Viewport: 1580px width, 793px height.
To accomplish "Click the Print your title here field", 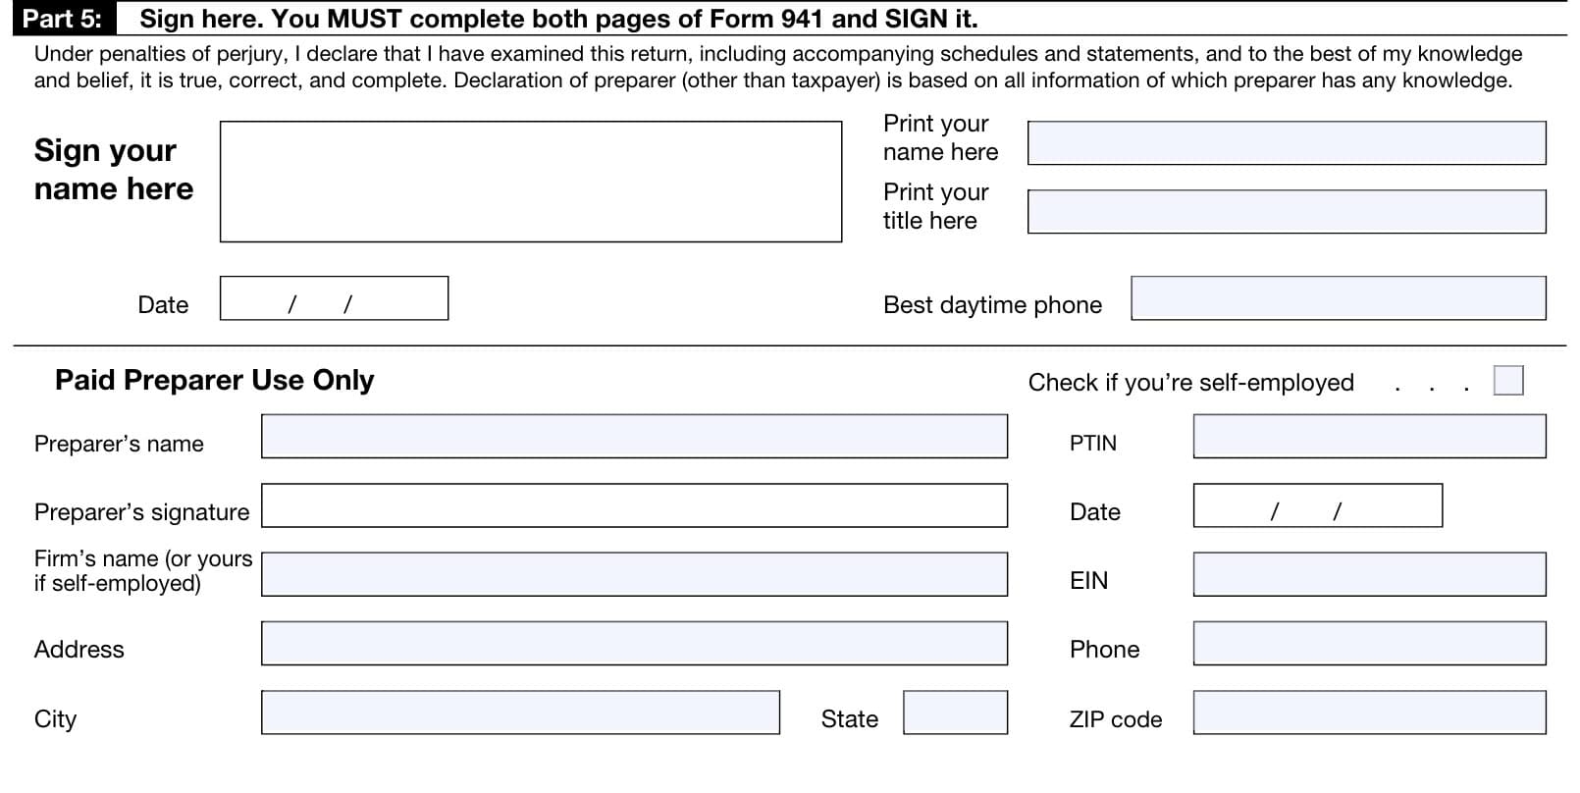I will point(1286,212).
